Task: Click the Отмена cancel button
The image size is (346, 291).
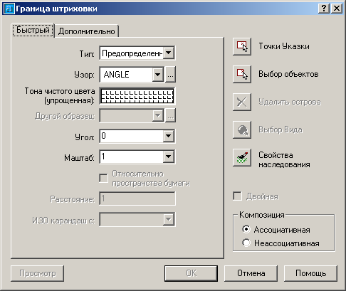Action: (251, 273)
